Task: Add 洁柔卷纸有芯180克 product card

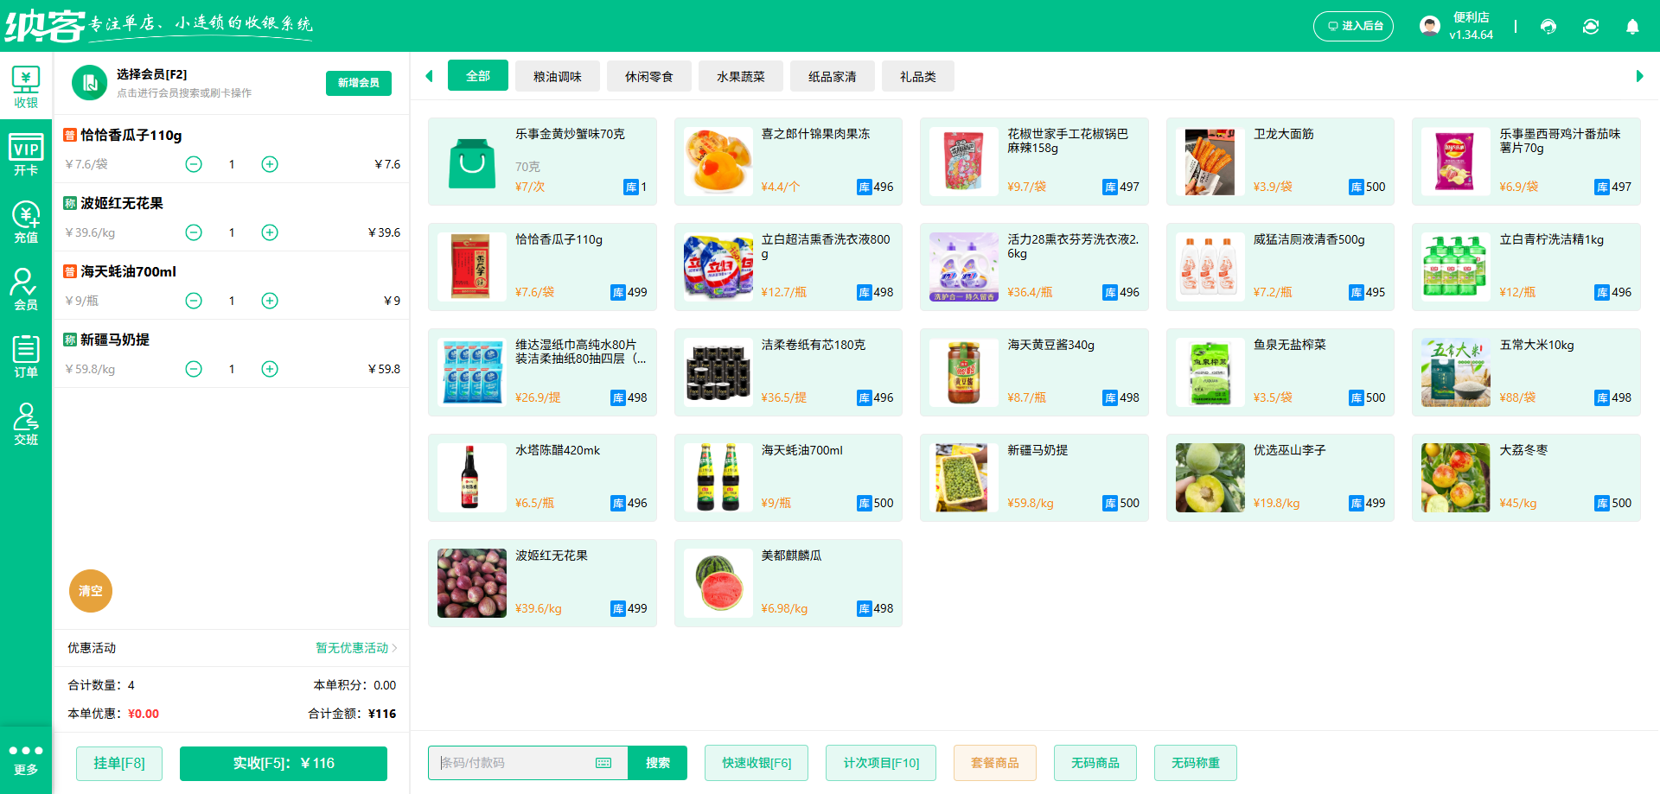Action: coord(788,372)
